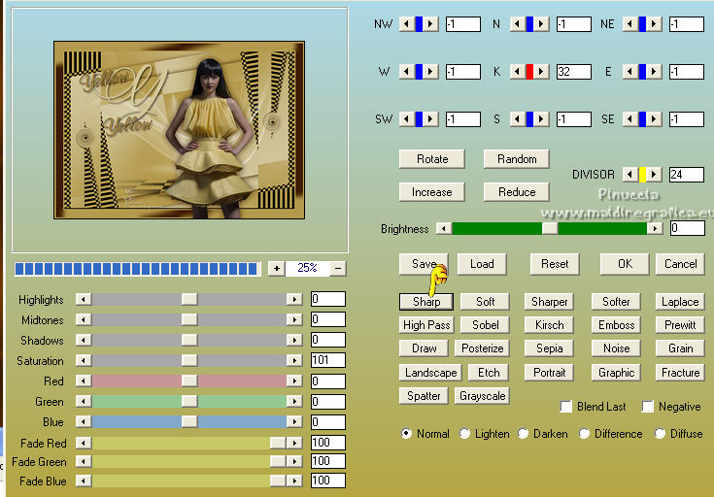Viewport: 714px width, 497px height.
Task: Select the Diffuse blend mode
Action: [660, 434]
